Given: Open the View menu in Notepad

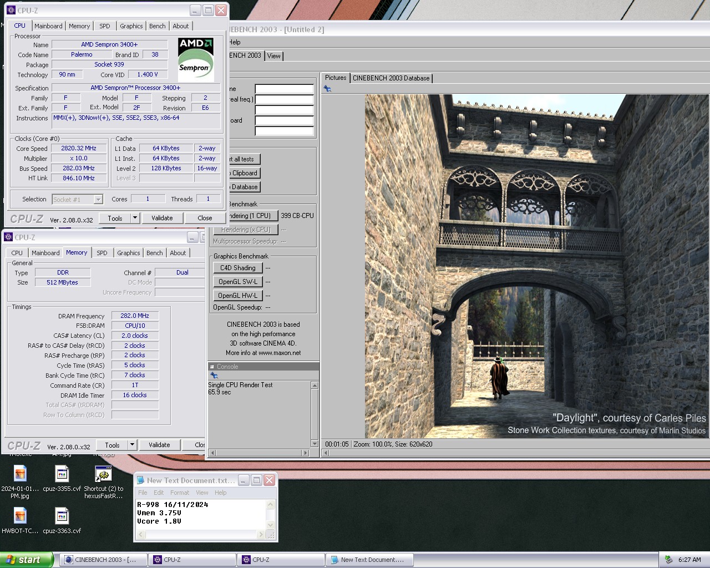Looking at the screenshot, I should [202, 493].
